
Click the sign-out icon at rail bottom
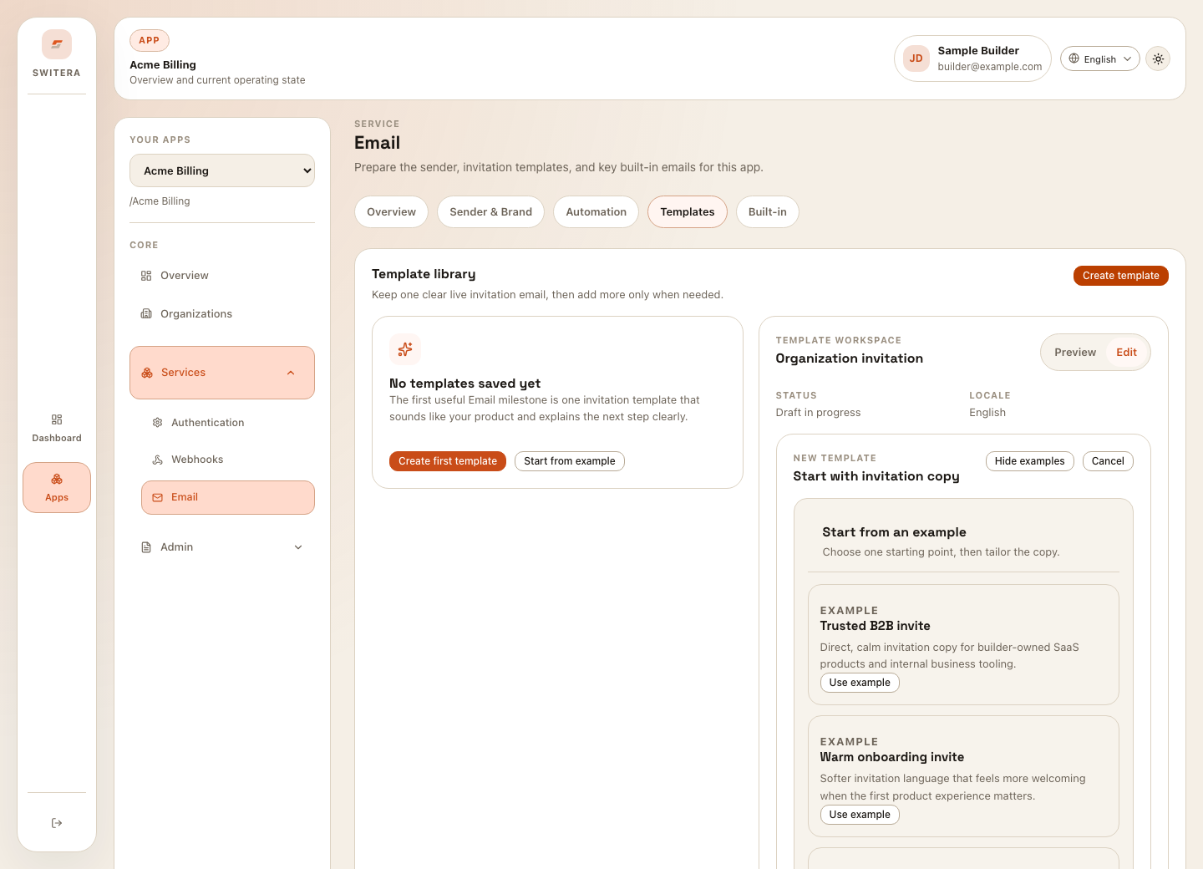[x=57, y=823]
